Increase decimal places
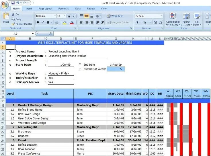The image size is (211, 156). click(156, 22)
